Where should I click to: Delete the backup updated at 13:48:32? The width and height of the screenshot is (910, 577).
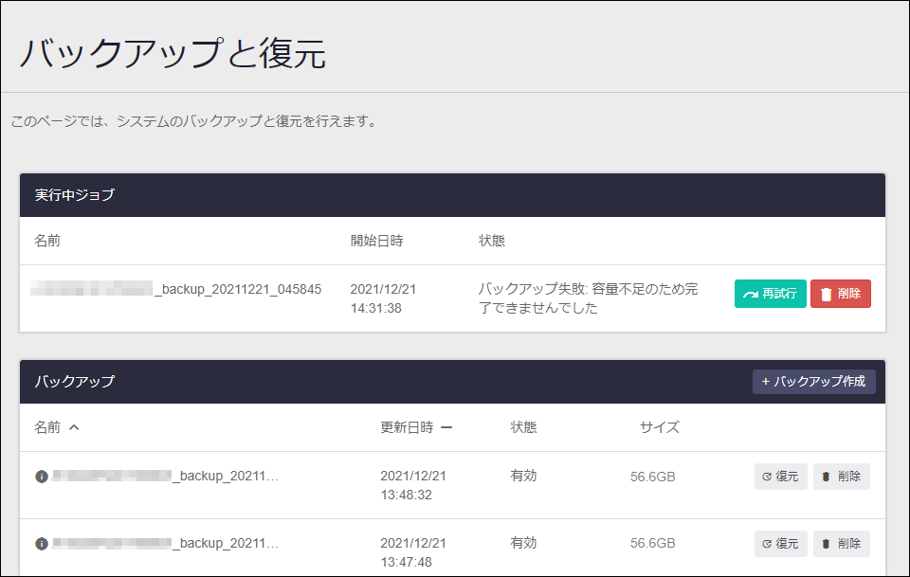point(841,477)
